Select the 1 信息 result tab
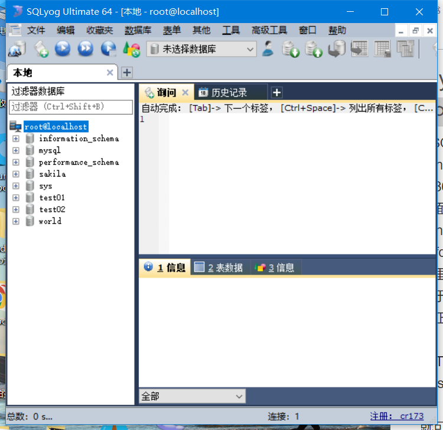The image size is (443, 430). click(x=165, y=267)
